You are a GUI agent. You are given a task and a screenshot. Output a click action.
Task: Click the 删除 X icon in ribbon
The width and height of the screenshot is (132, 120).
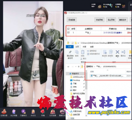pyautogui.click(x=118, y=52)
